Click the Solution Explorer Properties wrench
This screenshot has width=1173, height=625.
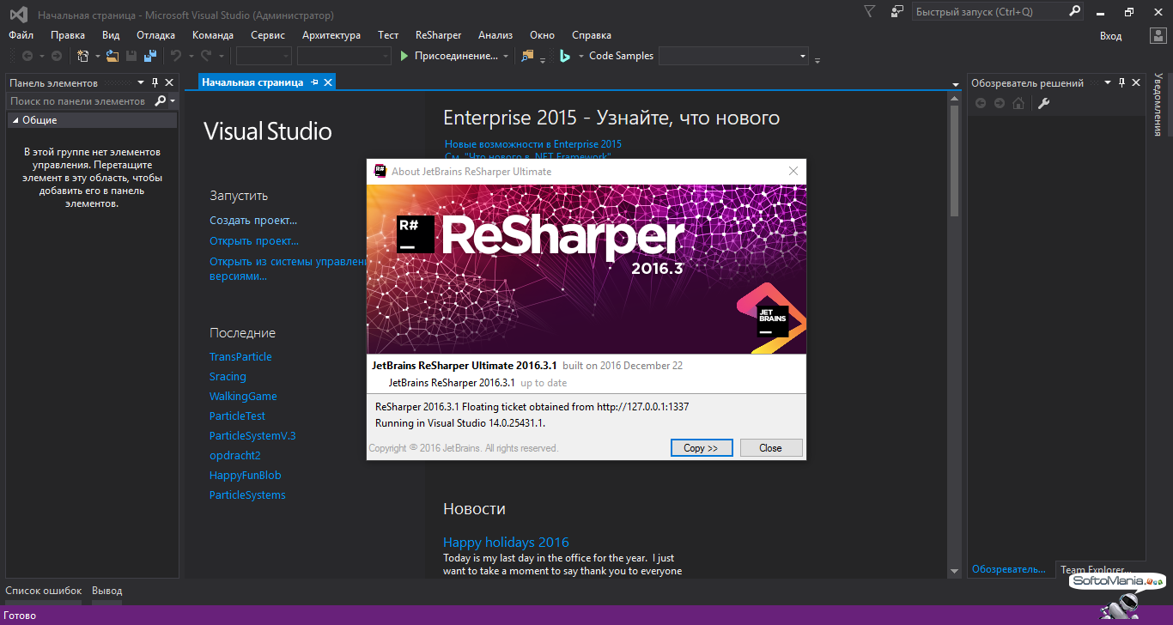(x=1043, y=103)
